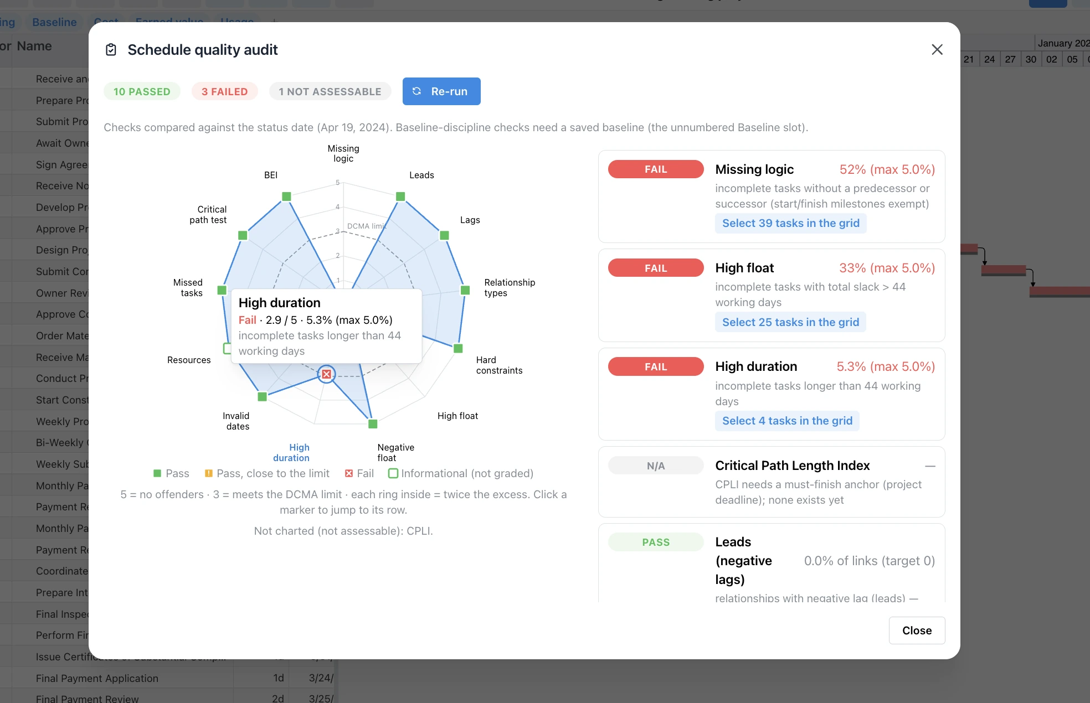Viewport: 1090px width, 703px height.
Task: Click the High float check title
Action: pos(744,268)
